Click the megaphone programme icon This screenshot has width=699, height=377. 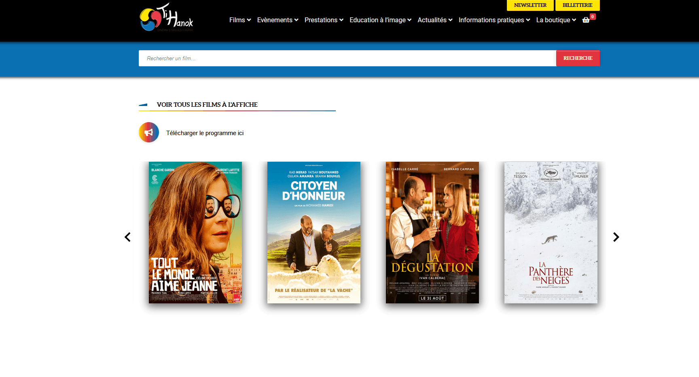pos(149,132)
